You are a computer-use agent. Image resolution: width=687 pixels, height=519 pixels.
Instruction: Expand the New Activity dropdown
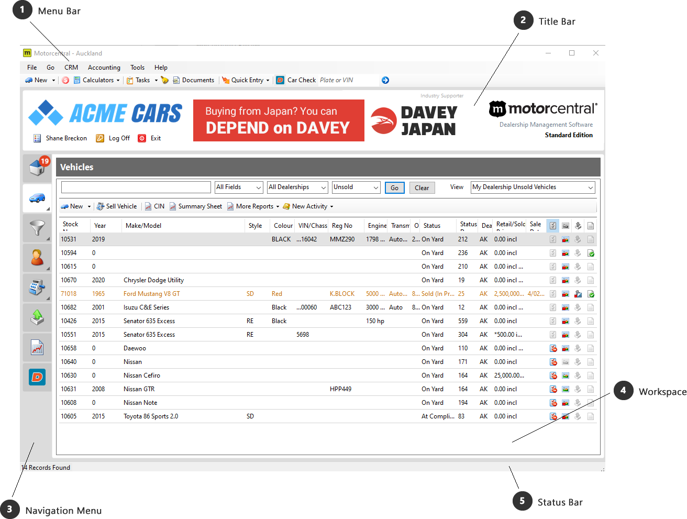coord(331,207)
